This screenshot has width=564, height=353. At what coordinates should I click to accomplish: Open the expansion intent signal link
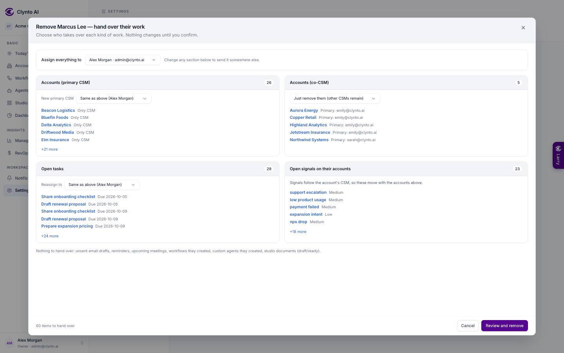click(306, 215)
